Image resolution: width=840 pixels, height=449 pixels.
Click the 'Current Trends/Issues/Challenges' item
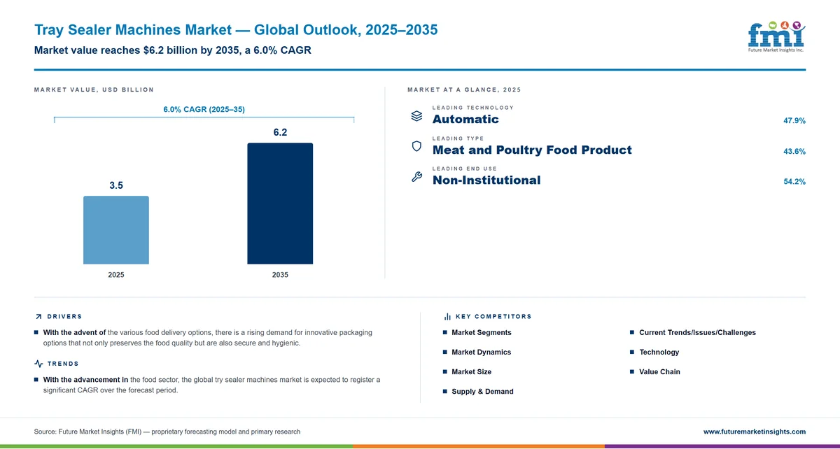[698, 332]
